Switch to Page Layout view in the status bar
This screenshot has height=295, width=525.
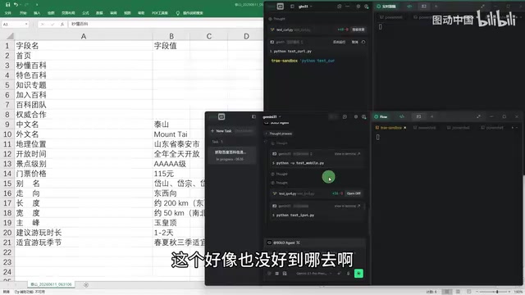458,292
